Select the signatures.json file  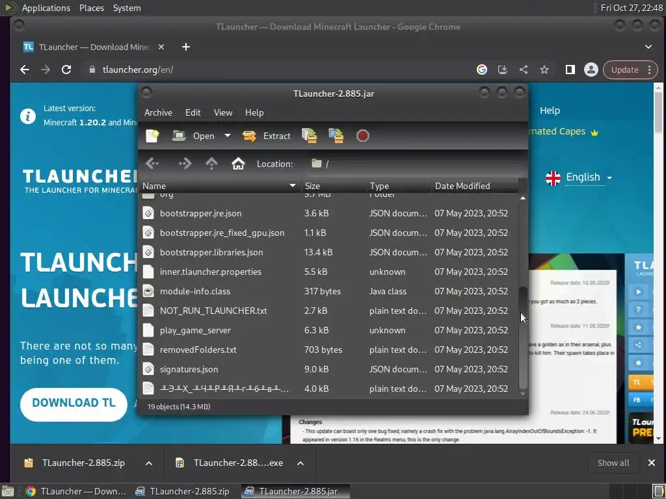pyautogui.click(x=328, y=369)
